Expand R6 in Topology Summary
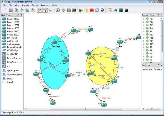 click(144, 60)
